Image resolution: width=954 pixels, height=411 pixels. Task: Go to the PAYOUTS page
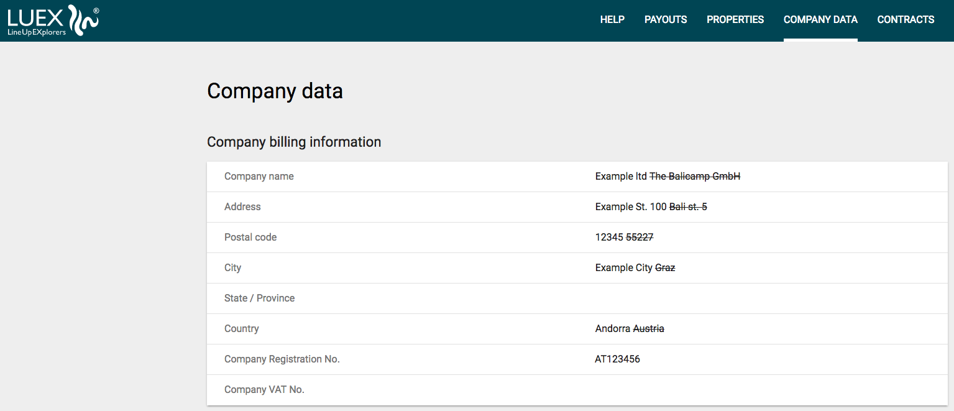click(666, 20)
